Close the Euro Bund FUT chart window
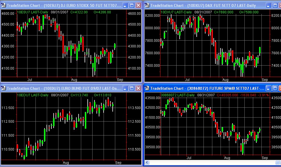The width and height of the screenshot is (281, 167). pyautogui.click(x=138, y=88)
